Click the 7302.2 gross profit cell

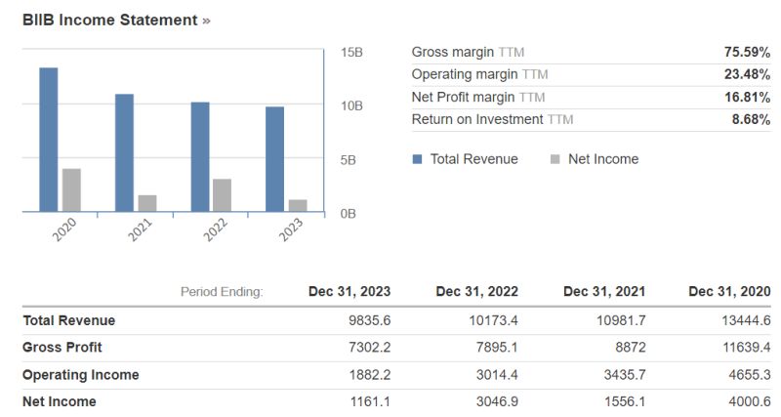pos(370,348)
